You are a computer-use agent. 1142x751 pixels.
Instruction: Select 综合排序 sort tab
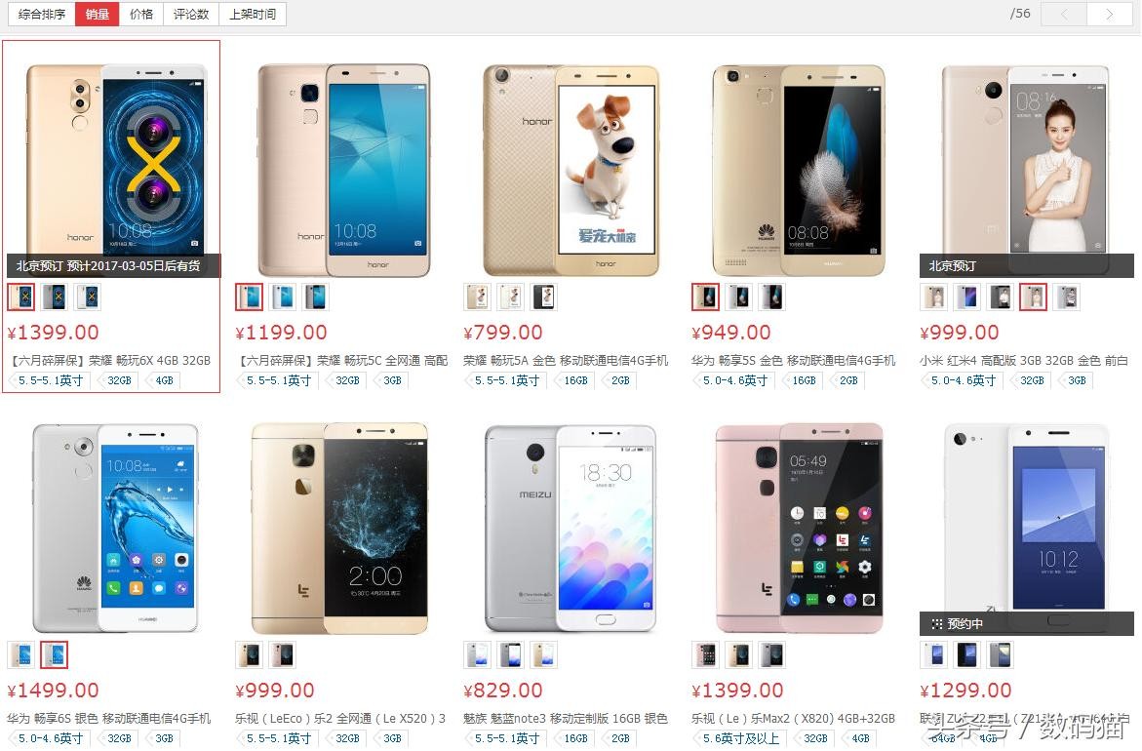[x=42, y=14]
